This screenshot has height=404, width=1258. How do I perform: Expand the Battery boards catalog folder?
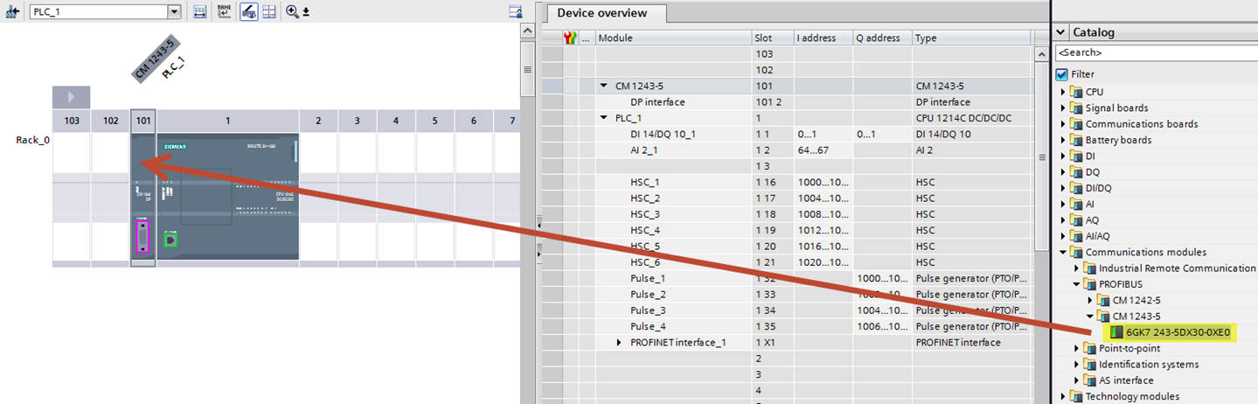(1064, 140)
